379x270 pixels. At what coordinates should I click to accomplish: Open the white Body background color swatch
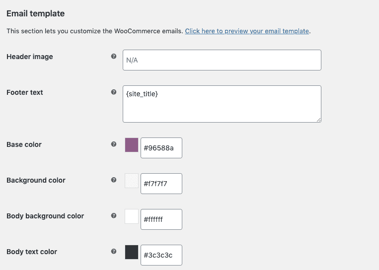coord(132,216)
